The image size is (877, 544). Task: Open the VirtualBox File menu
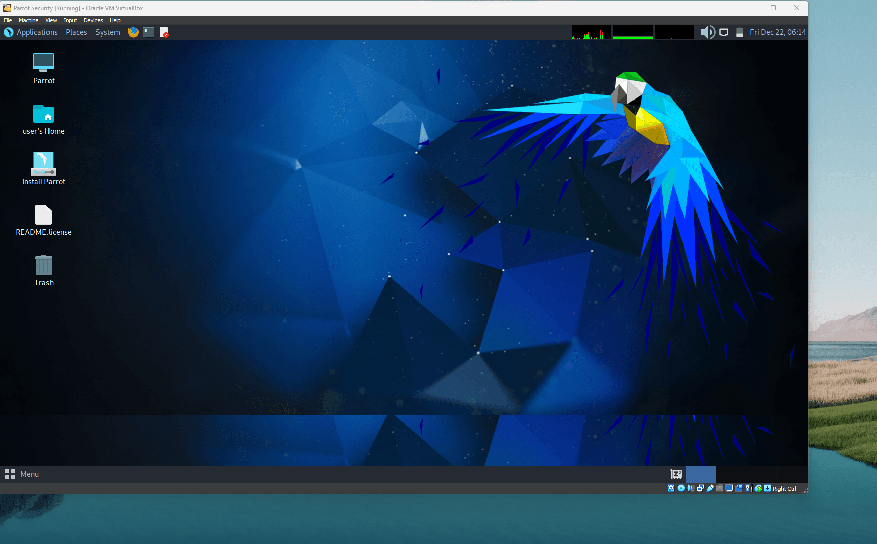click(8, 20)
